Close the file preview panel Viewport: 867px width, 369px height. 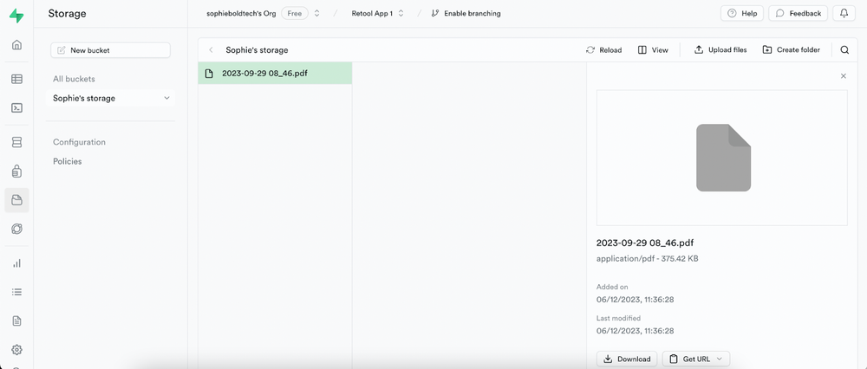click(844, 76)
